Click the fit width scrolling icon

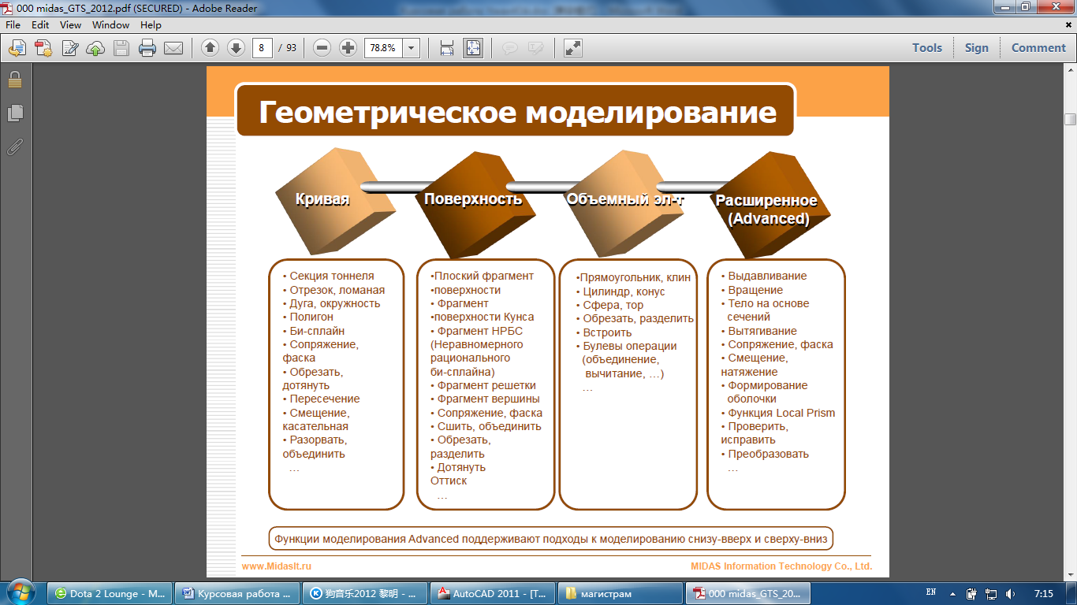click(447, 48)
